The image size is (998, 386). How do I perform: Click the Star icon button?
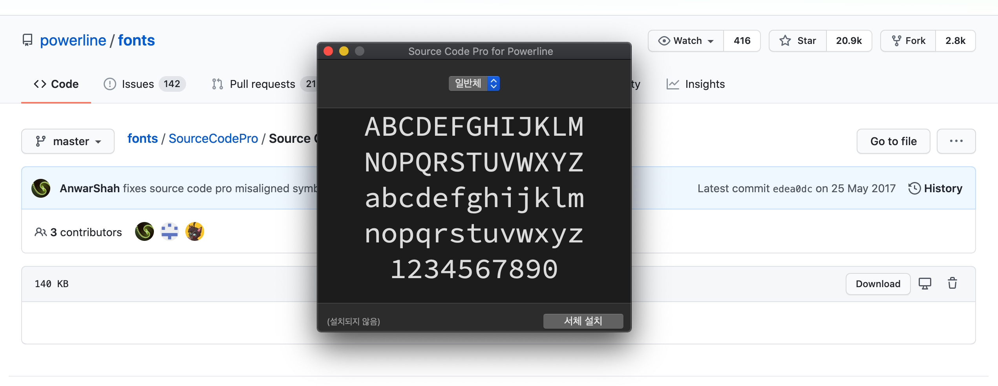pos(798,41)
